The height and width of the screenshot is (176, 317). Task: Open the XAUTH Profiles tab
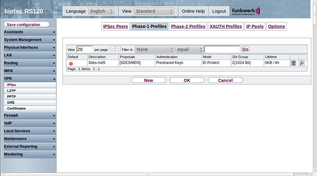[x=226, y=26]
